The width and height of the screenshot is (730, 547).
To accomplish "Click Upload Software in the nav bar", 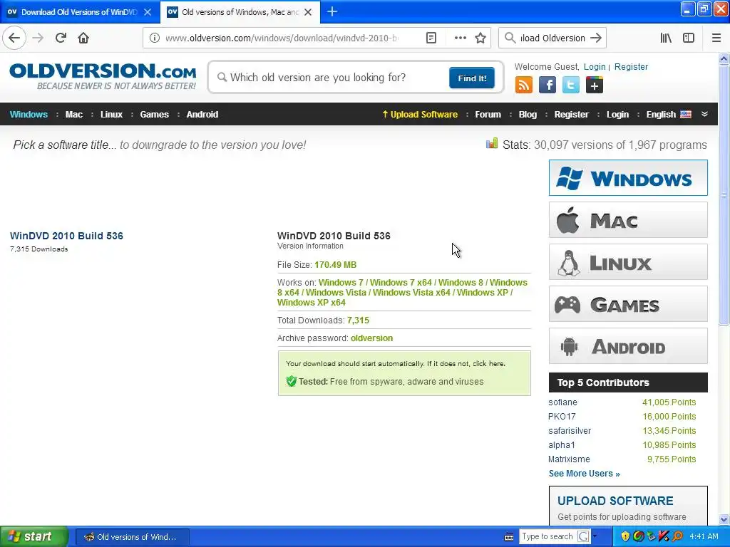I will point(419,115).
